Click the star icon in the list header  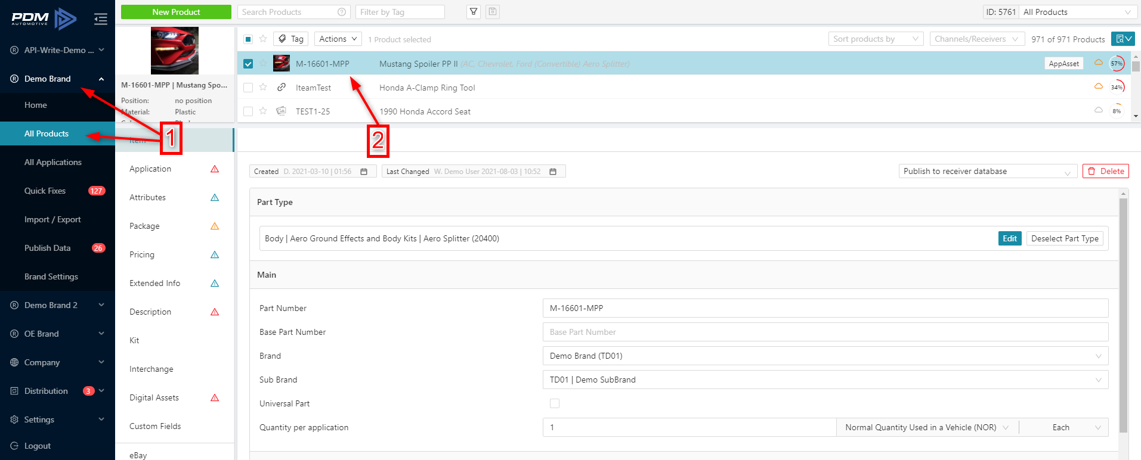263,39
